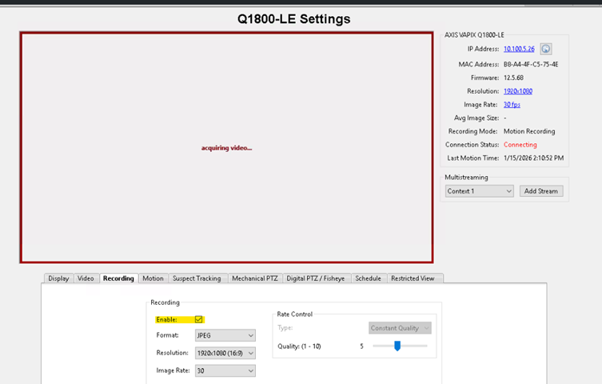Image resolution: width=602 pixels, height=384 pixels.
Task: Select the Schedule tab
Action: click(x=368, y=278)
